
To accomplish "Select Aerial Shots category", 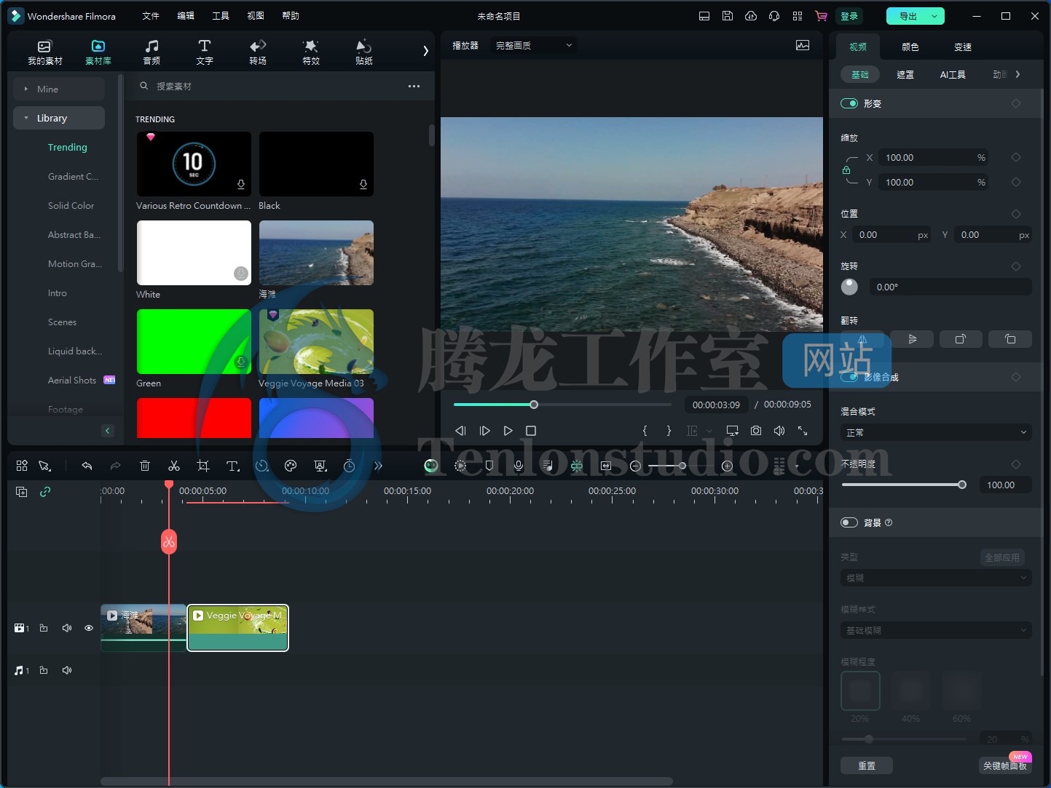I will 72,381.
